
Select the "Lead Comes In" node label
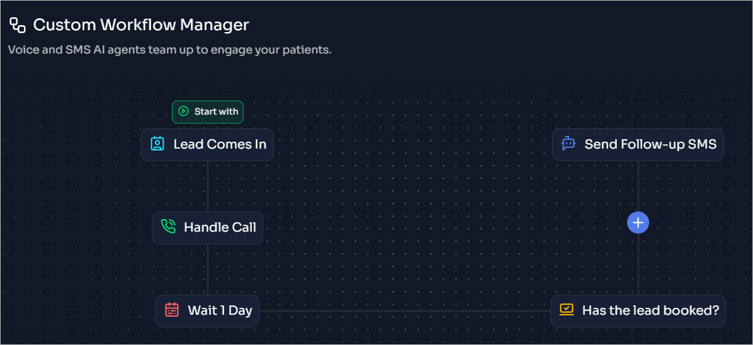pyautogui.click(x=220, y=144)
